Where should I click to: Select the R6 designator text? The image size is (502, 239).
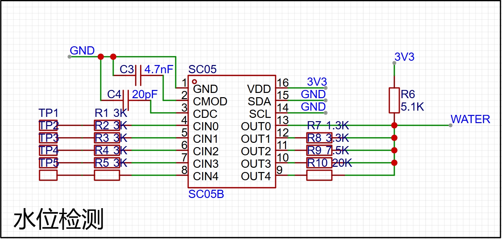(408, 95)
